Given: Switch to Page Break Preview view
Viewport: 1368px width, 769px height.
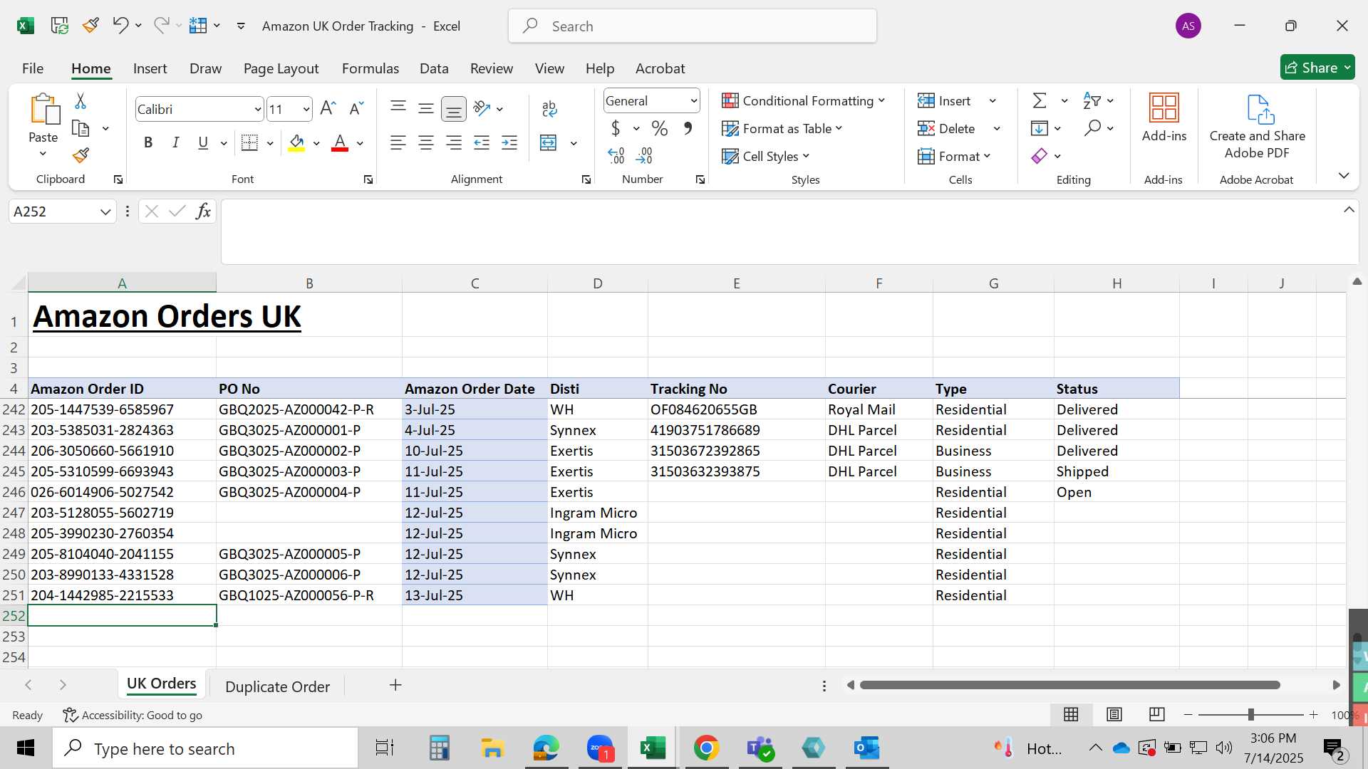Looking at the screenshot, I should pyautogui.click(x=1157, y=714).
